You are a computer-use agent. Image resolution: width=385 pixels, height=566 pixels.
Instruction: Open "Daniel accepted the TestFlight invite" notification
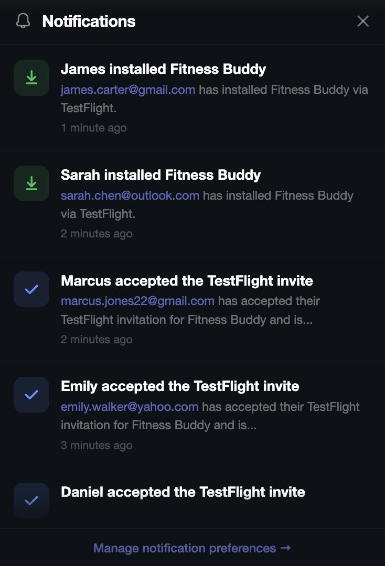coord(183,492)
